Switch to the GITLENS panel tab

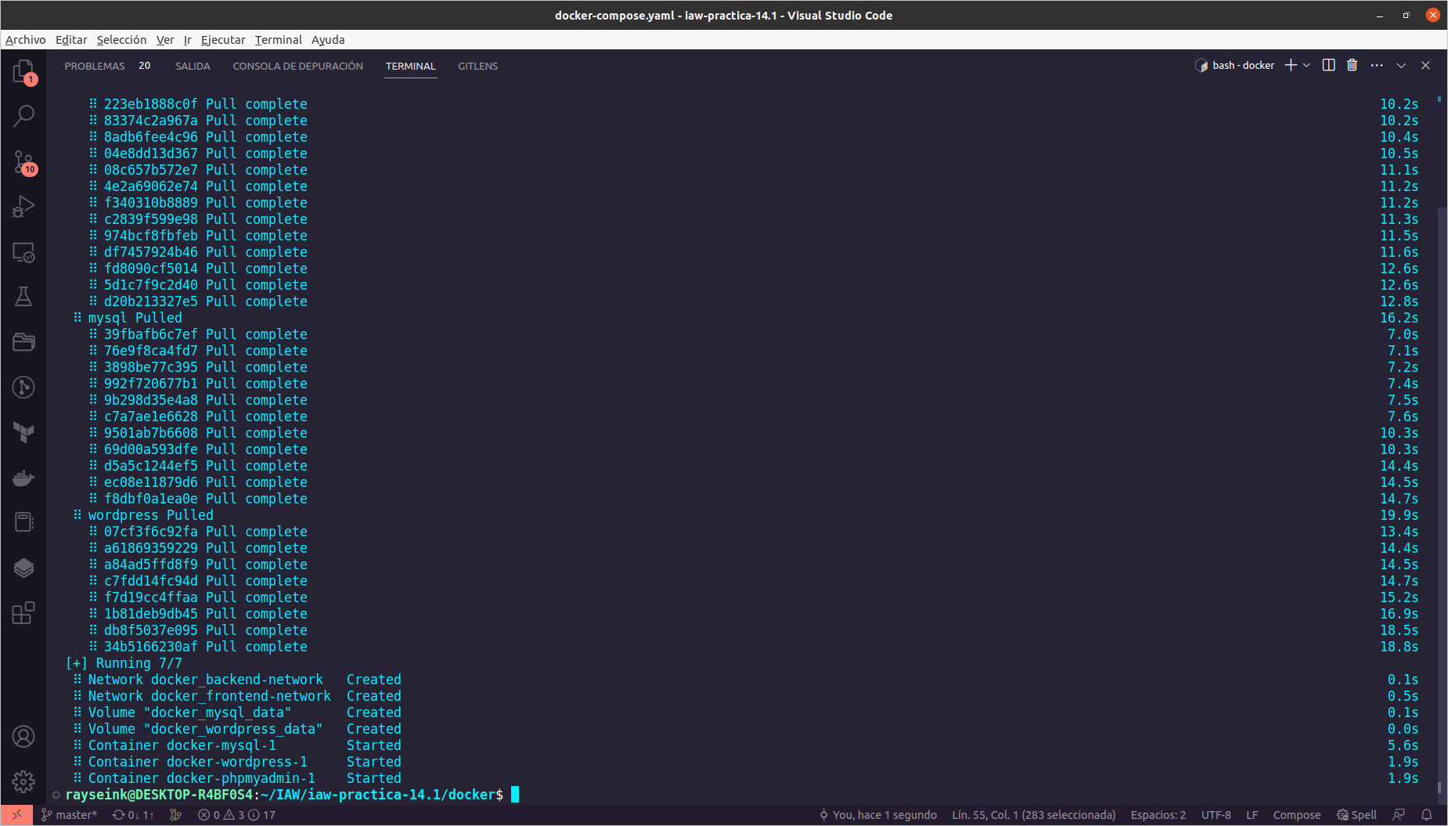(477, 66)
